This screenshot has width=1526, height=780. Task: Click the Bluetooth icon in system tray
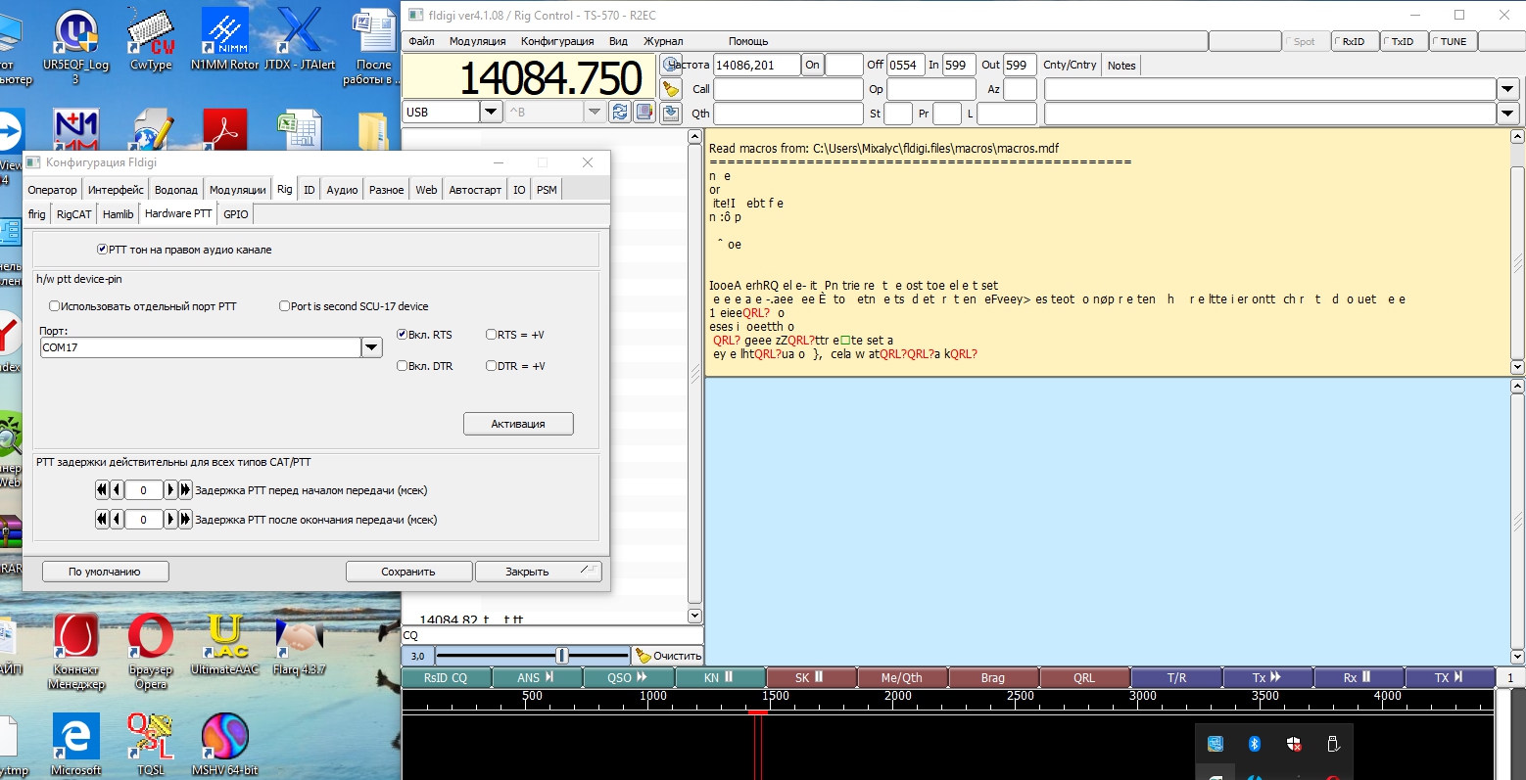coord(1254,745)
